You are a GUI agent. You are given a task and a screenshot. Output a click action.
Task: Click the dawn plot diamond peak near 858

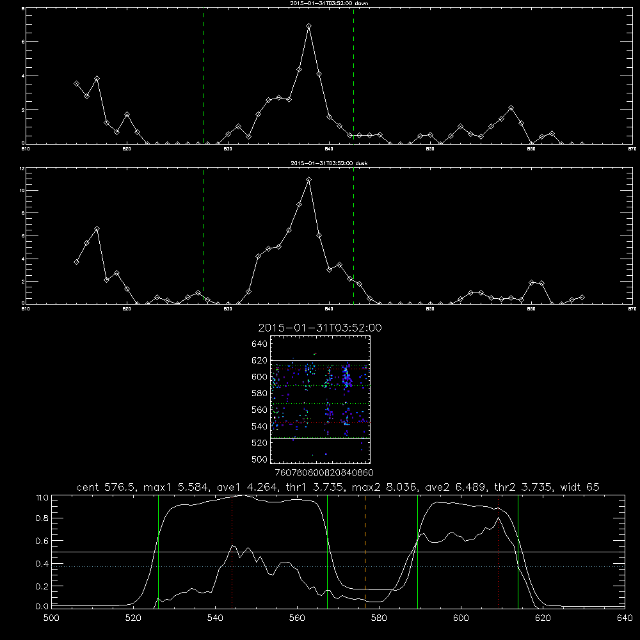pos(511,108)
